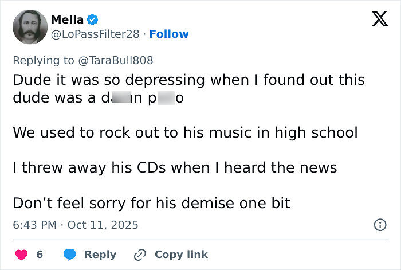Click the like count number 6
The image size is (401, 270).
[x=40, y=254]
